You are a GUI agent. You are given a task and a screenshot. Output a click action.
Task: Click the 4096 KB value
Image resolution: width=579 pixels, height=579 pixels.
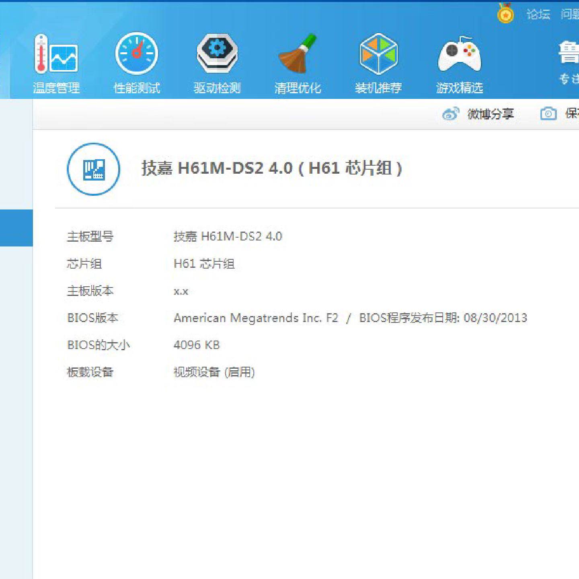pos(197,345)
